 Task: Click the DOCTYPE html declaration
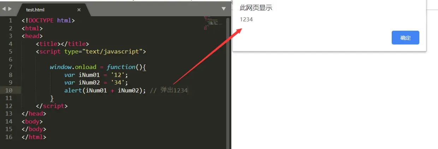[48, 20]
